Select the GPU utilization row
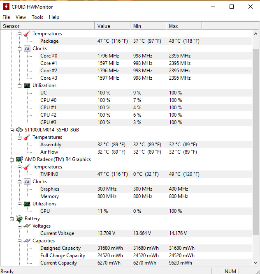This screenshot has width=260, height=274. [146, 211]
